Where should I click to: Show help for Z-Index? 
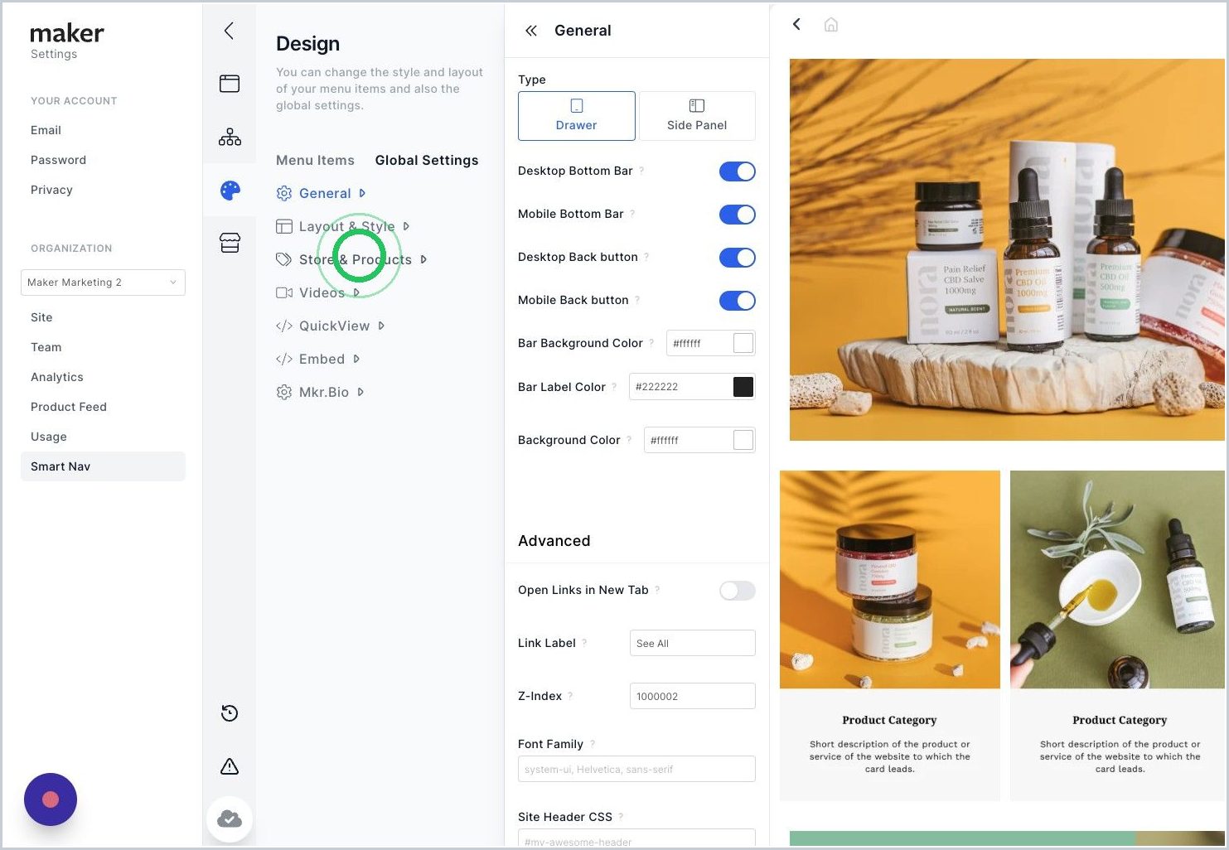[570, 696]
